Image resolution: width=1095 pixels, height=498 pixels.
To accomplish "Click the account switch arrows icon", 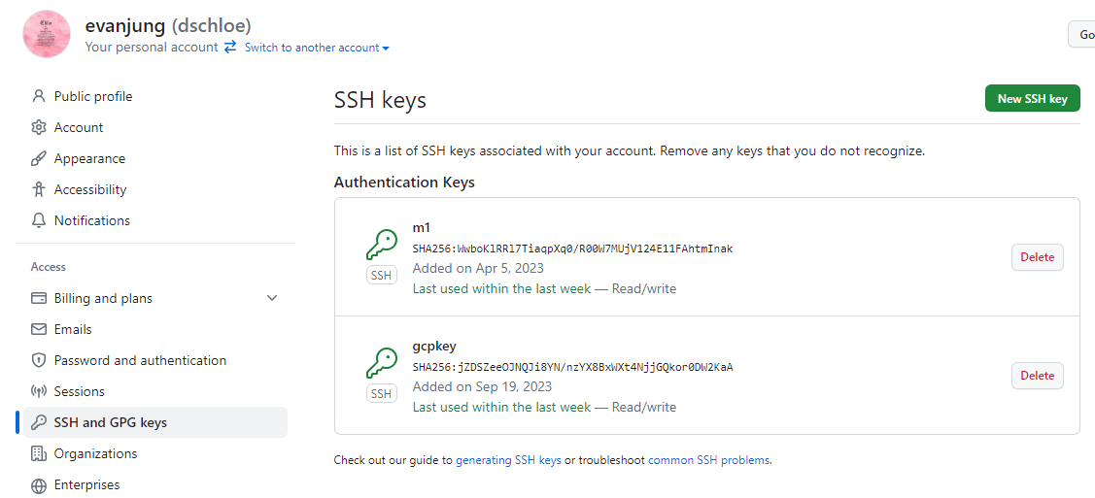I will coord(230,48).
